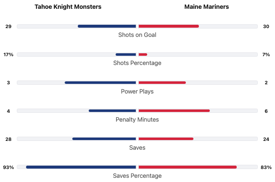Click the Tahoe Knight Monsters team name
The height and width of the screenshot is (182, 275).
[x=68, y=7]
